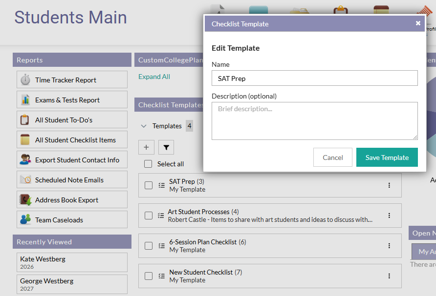
Task: Select the New Student Checklist checkbox
Action: 149,276
